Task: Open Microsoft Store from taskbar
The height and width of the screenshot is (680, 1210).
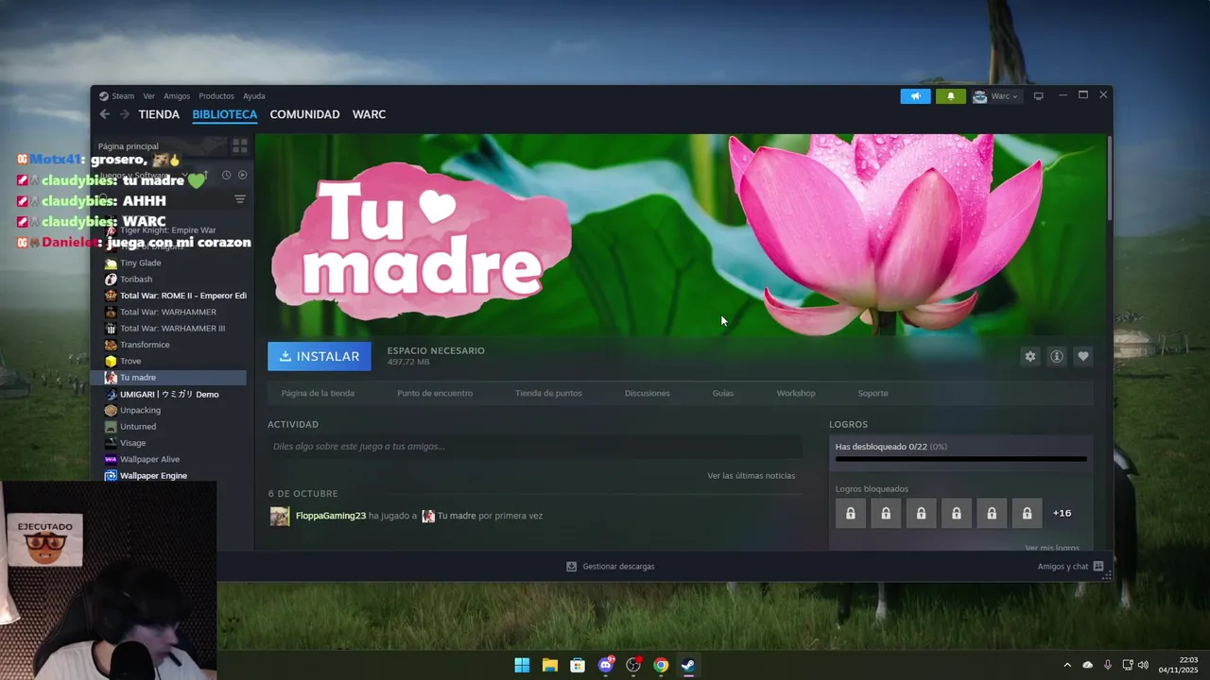Action: 578,665
